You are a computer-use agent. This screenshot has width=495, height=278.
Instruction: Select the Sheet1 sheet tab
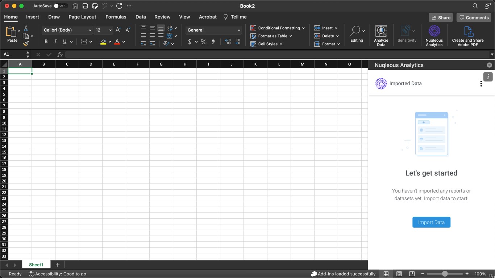pos(36,265)
